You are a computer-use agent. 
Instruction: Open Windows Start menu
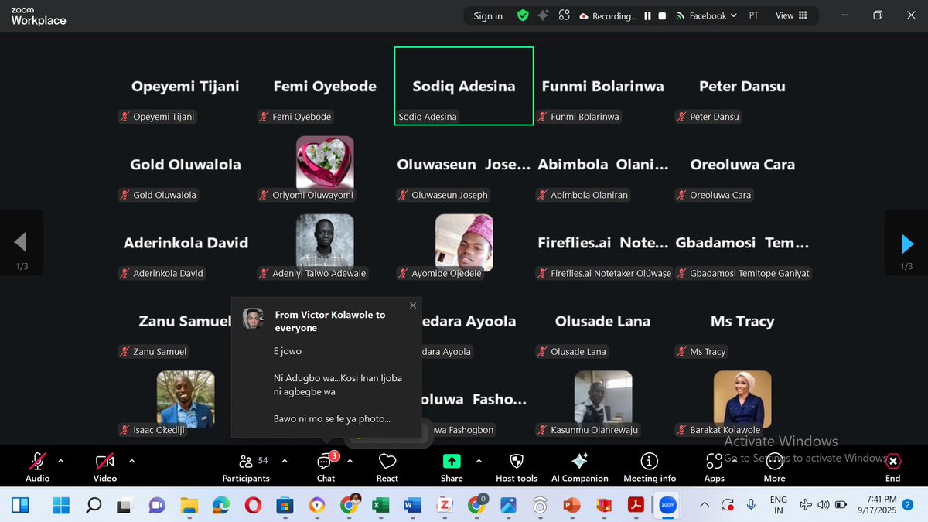tap(60, 506)
